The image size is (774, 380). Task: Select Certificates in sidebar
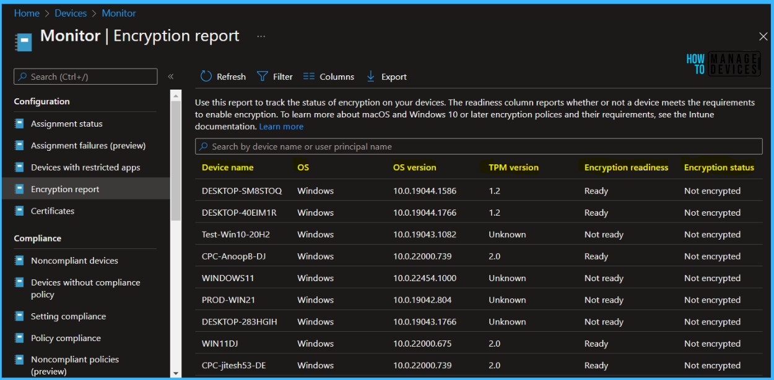[x=53, y=211]
